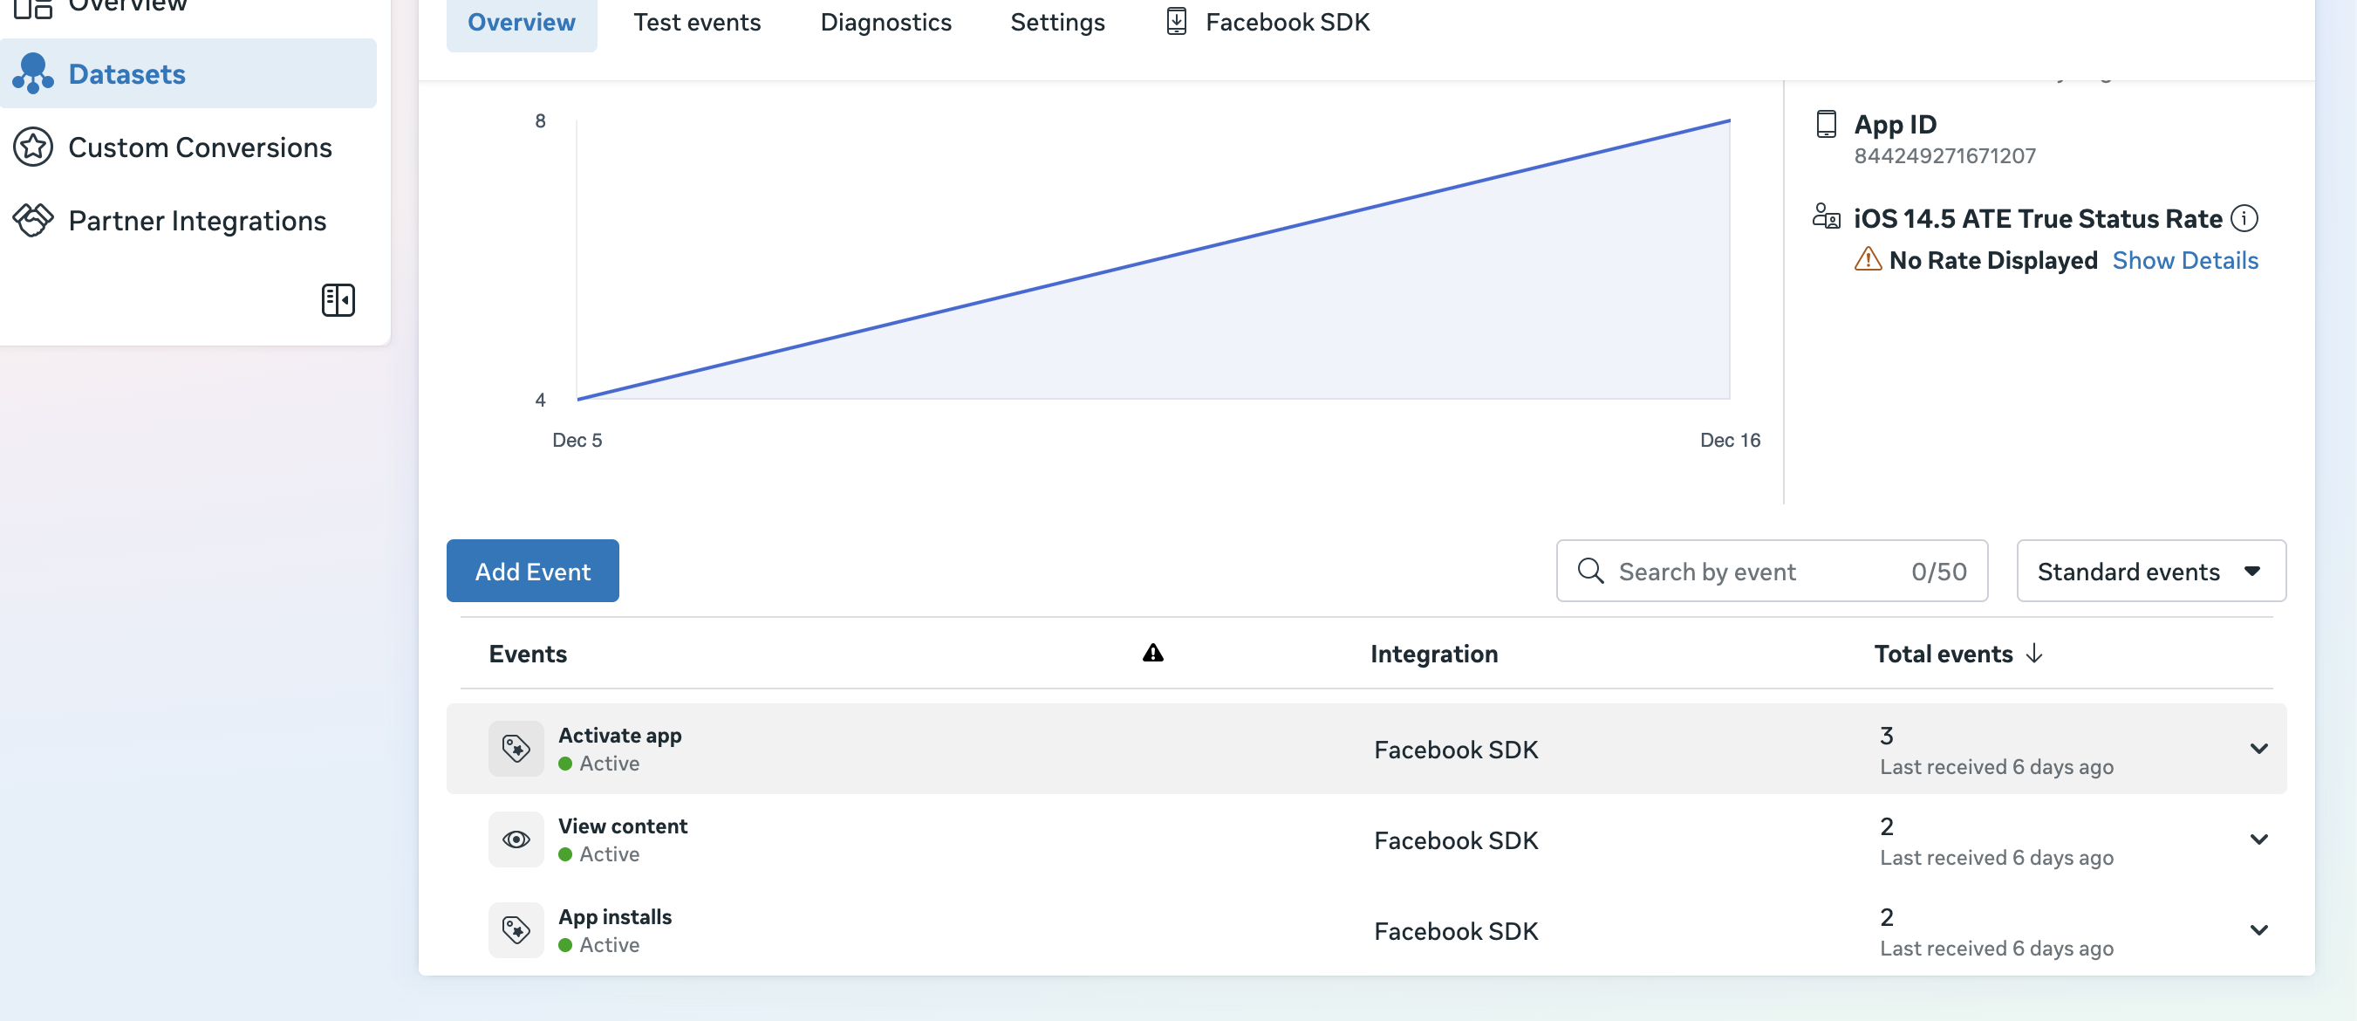Expand the View content row chevron
This screenshot has width=2357, height=1021.
pyautogui.click(x=2258, y=839)
